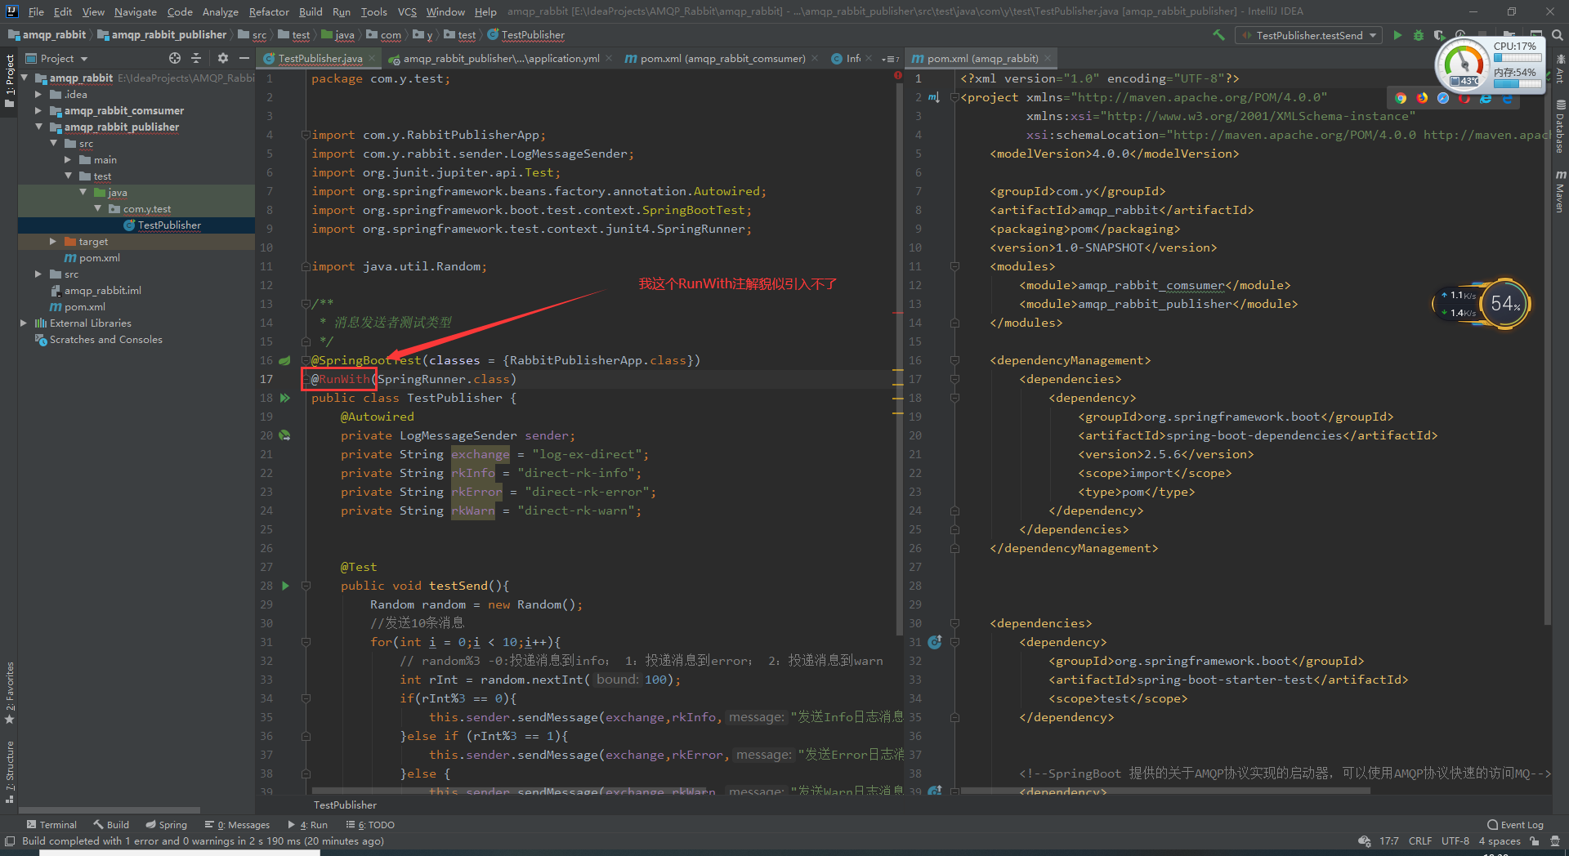The width and height of the screenshot is (1569, 856).
Task: Open the Maven tool window
Action: pos(1560,193)
